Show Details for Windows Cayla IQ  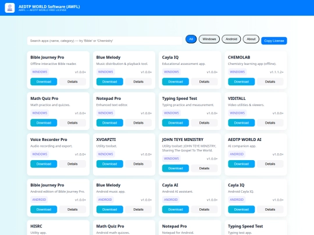click(x=204, y=82)
